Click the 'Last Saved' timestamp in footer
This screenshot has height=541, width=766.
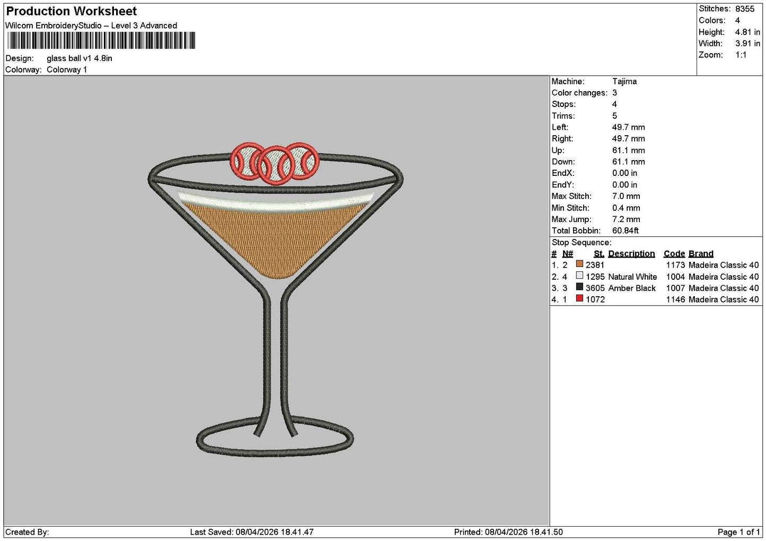point(252,532)
